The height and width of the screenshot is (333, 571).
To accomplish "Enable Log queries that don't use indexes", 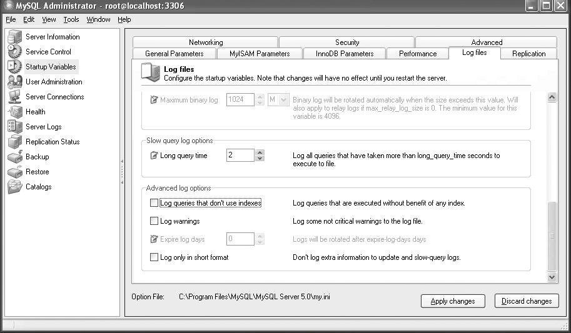I will 154,202.
